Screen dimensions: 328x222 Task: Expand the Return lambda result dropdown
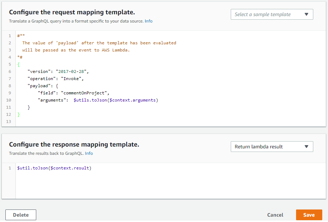(x=272, y=147)
